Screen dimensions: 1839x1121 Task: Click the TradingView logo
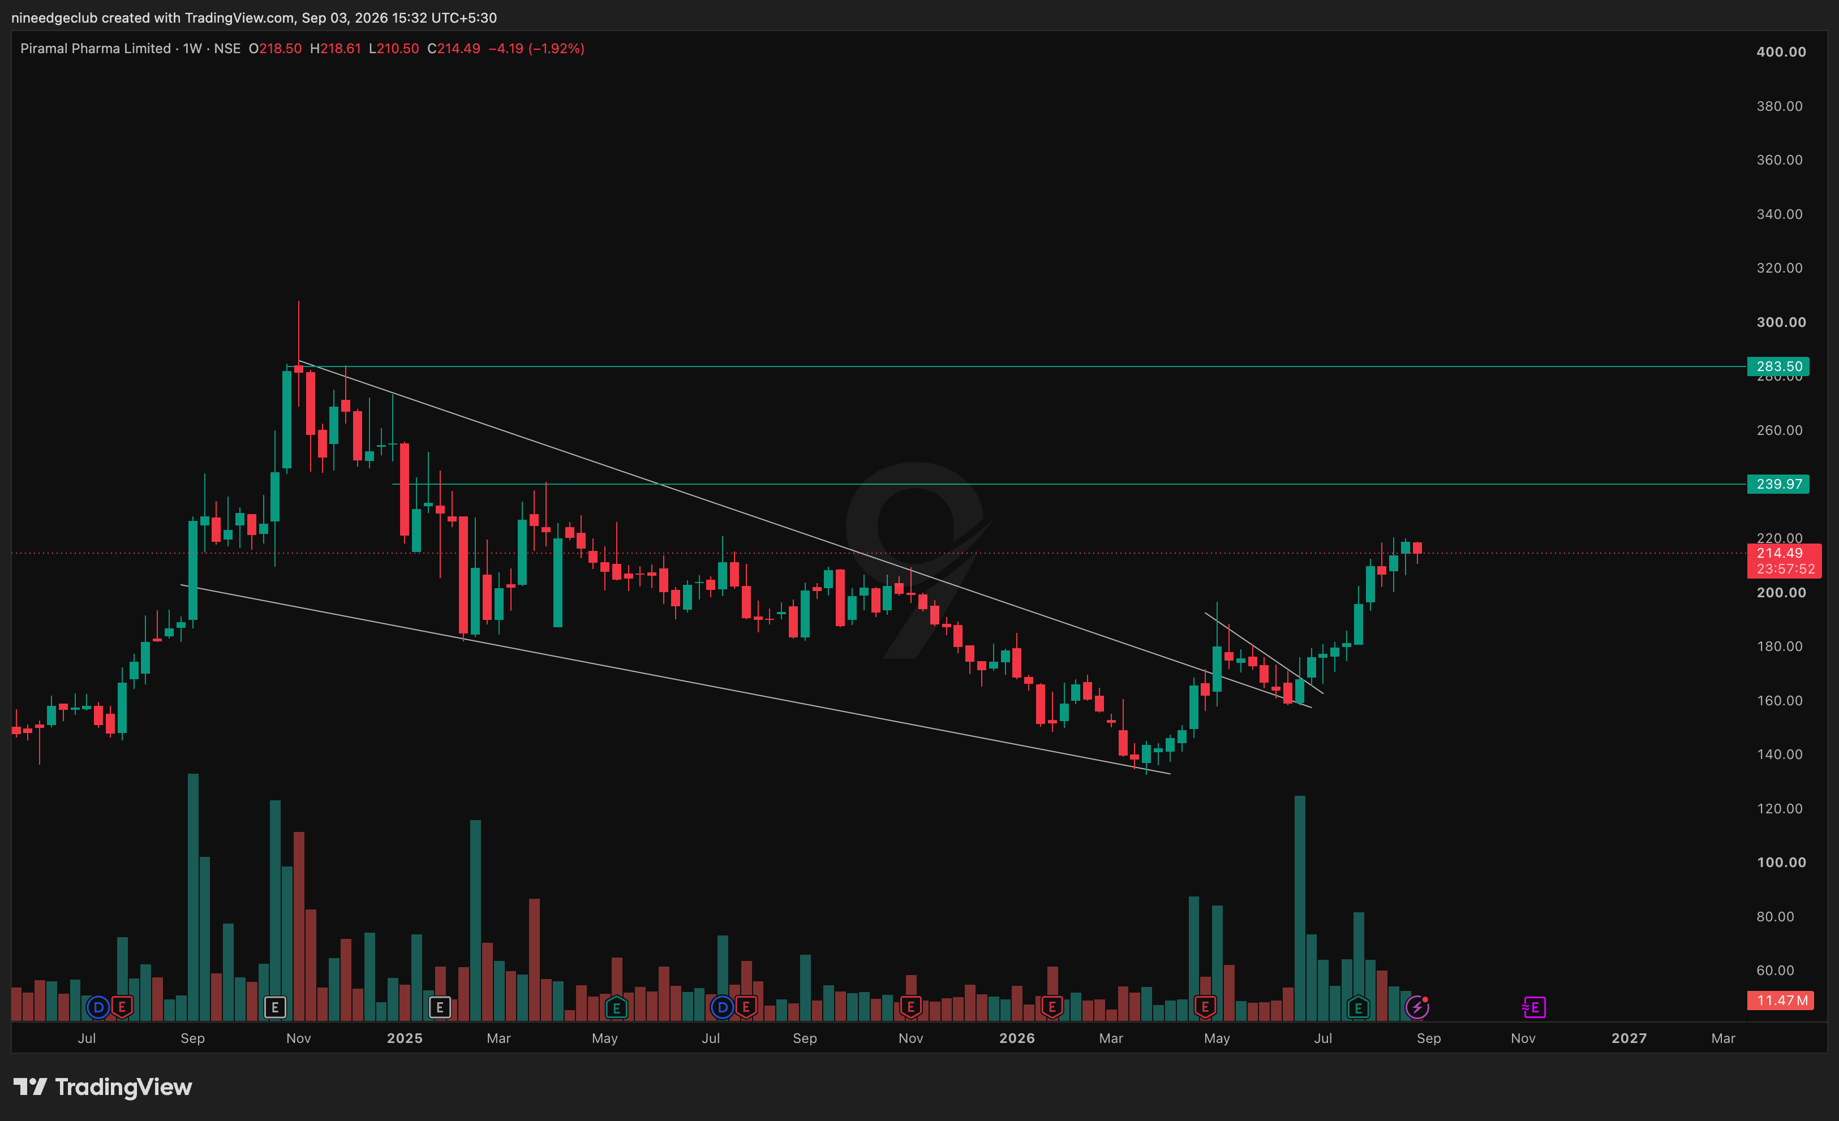103,1086
